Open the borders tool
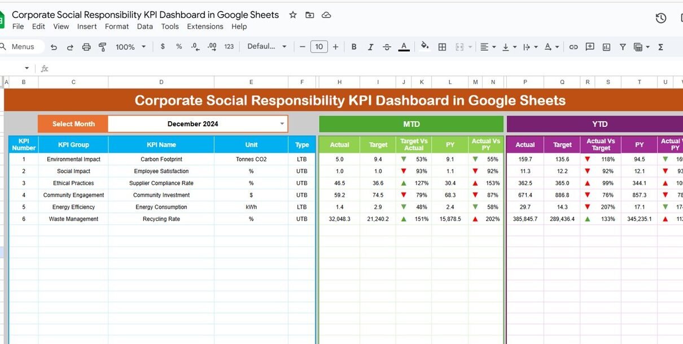The width and height of the screenshot is (683, 344). [x=442, y=47]
